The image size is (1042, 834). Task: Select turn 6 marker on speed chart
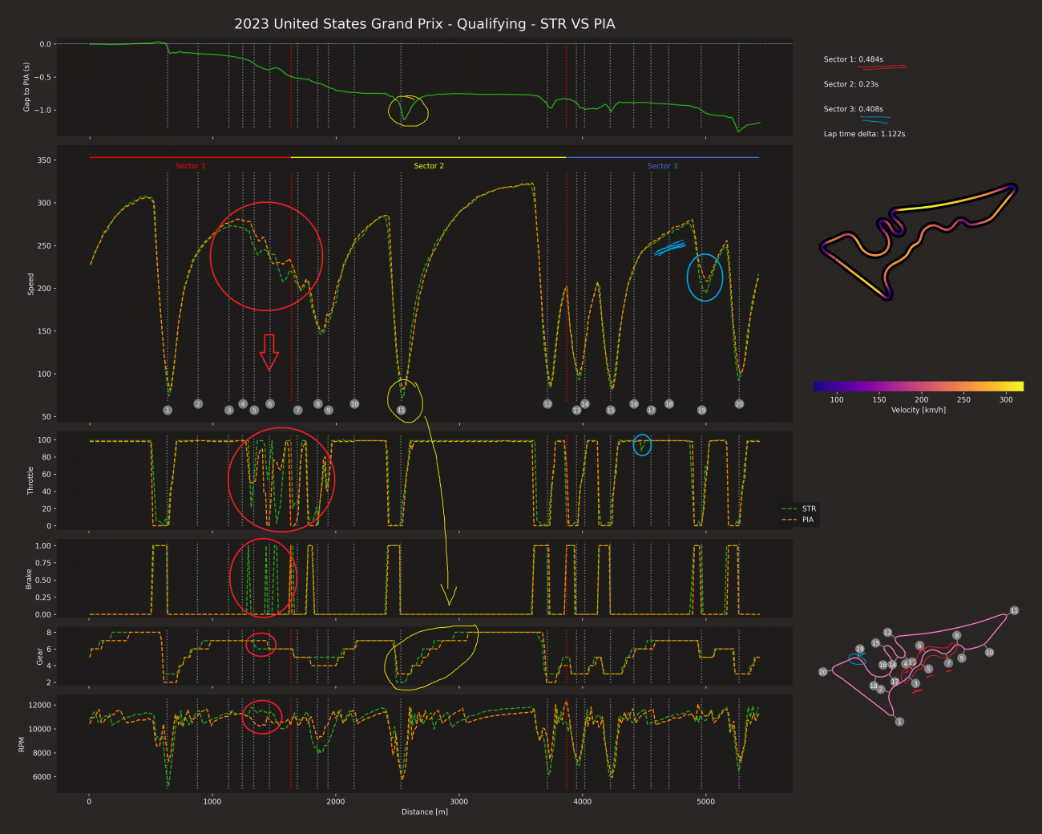(270, 404)
